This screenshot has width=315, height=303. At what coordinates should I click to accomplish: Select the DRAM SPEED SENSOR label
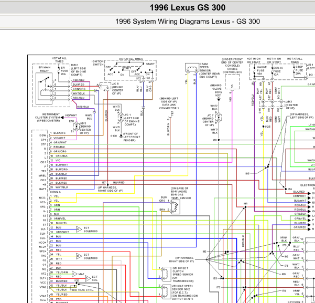[205, 67]
